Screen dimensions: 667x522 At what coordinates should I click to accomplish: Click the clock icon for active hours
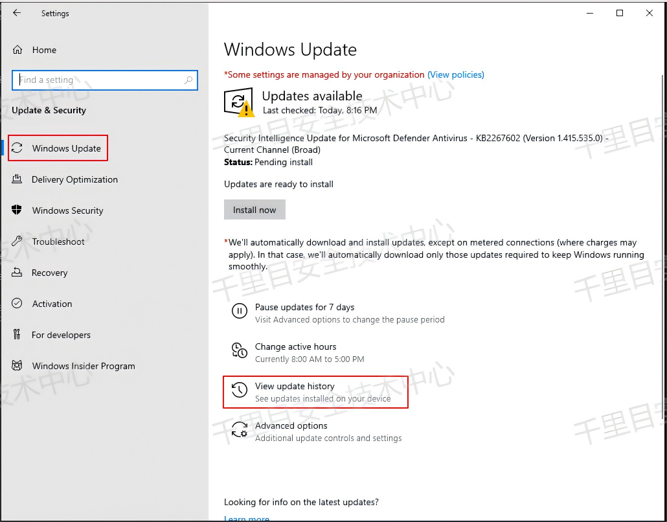tap(240, 350)
